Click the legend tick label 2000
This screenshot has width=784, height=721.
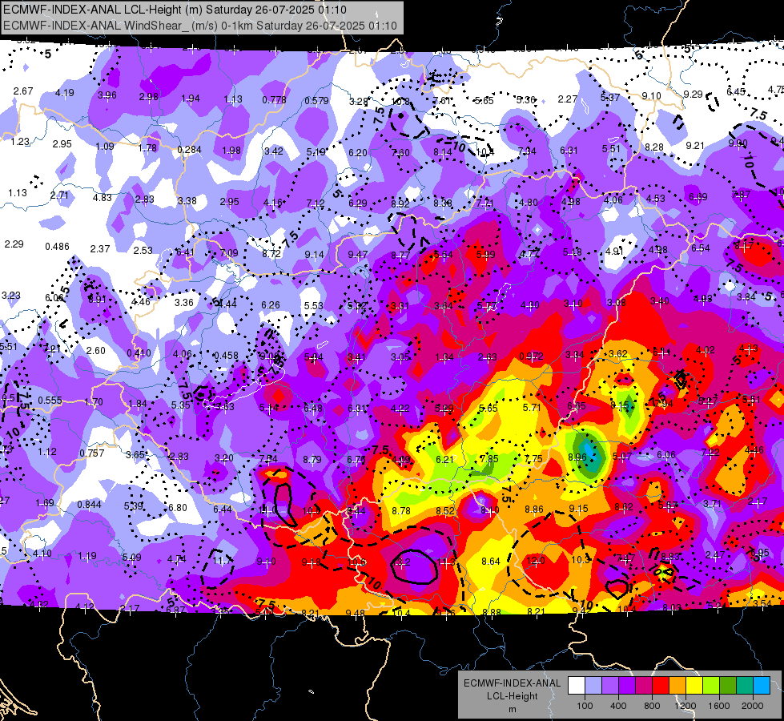tap(752, 706)
